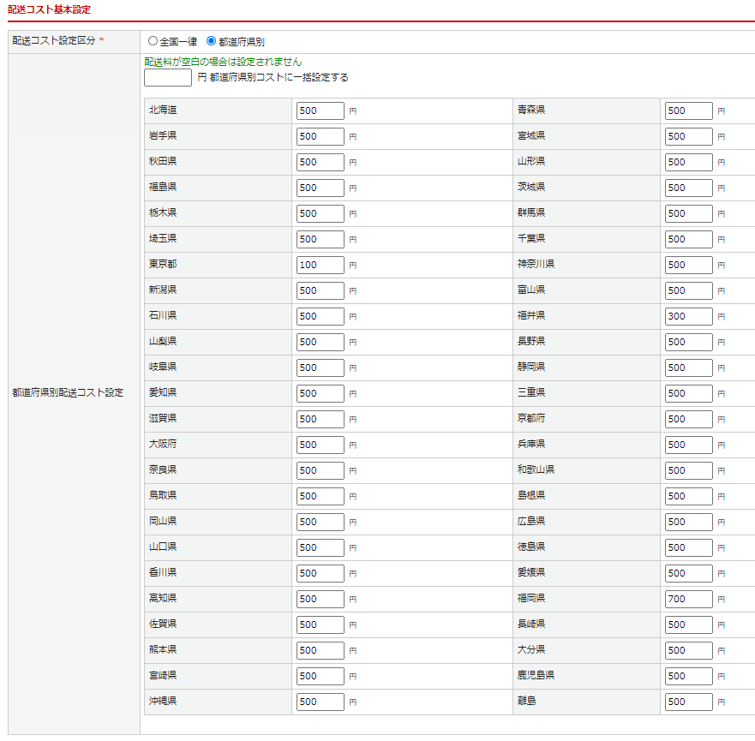755x741 pixels.
Task: Click the 神奈川県 shipping cost field
Action: click(689, 265)
